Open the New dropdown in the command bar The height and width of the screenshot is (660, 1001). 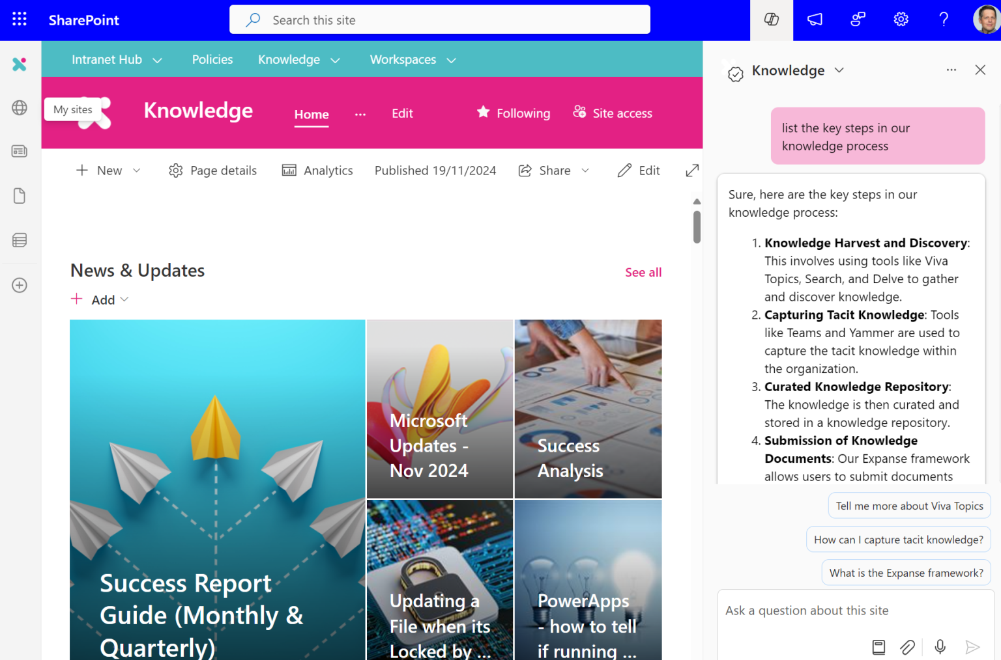108,171
